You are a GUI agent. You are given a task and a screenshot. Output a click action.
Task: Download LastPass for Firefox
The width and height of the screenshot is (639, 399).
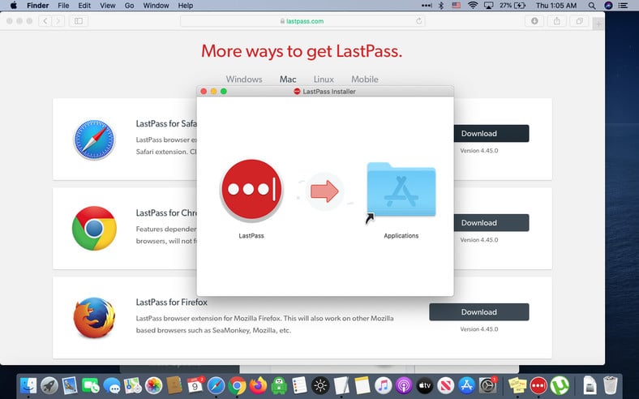(478, 311)
